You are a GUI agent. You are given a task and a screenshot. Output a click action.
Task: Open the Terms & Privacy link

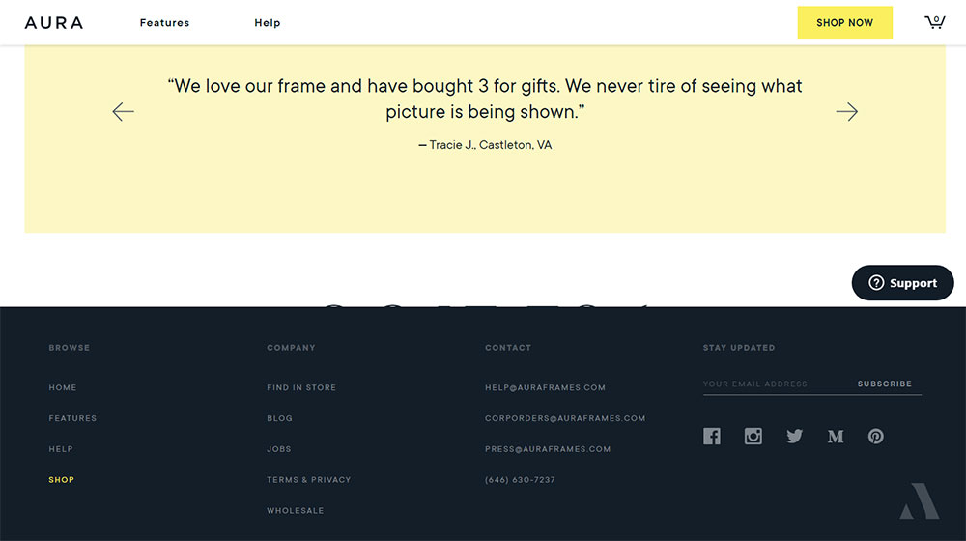coord(308,480)
